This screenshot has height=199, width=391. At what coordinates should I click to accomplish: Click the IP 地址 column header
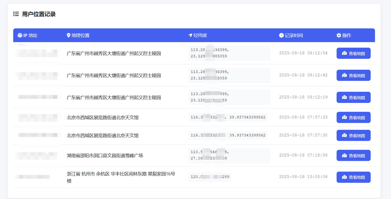click(30, 35)
